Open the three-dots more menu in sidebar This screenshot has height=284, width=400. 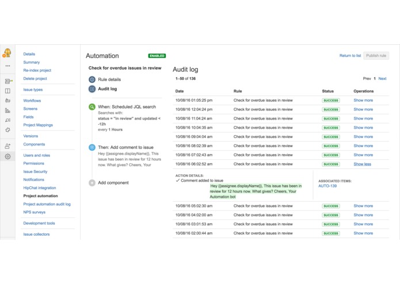coord(7,66)
